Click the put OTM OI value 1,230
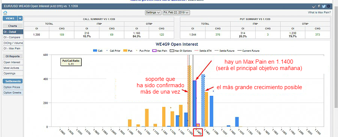Image resolution: width=338 pixels, height=137 pixels. pos(293,33)
